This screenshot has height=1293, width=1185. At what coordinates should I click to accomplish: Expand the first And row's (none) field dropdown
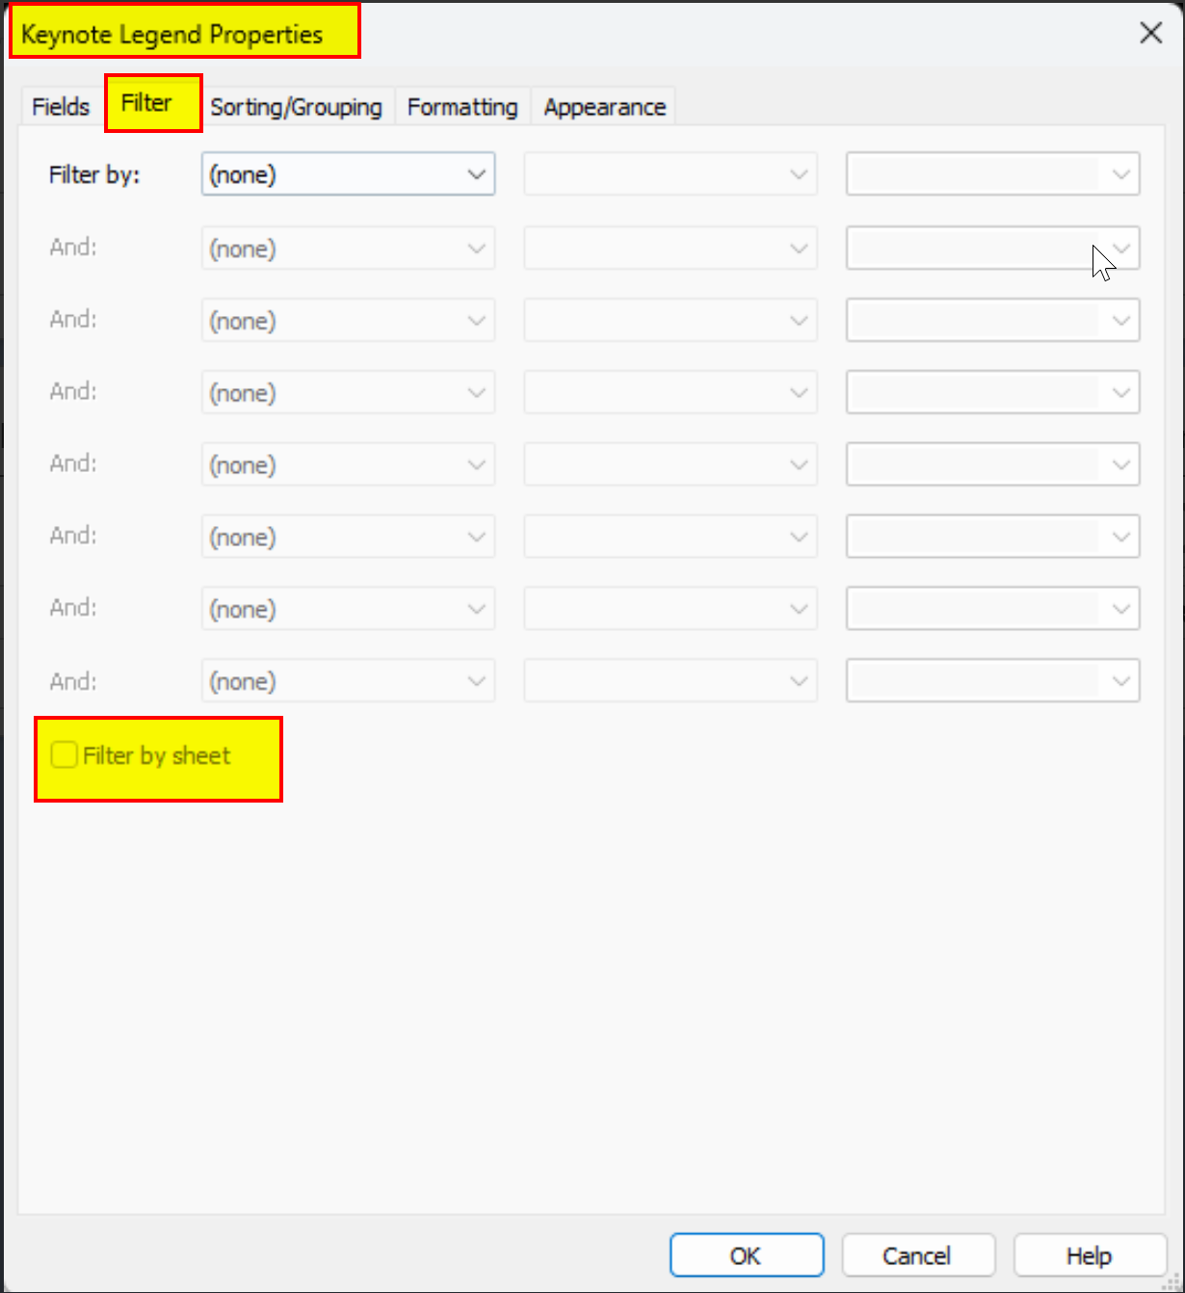(x=349, y=249)
